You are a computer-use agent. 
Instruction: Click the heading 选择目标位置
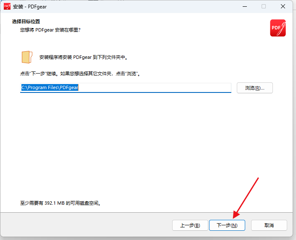(x=26, y=21)
